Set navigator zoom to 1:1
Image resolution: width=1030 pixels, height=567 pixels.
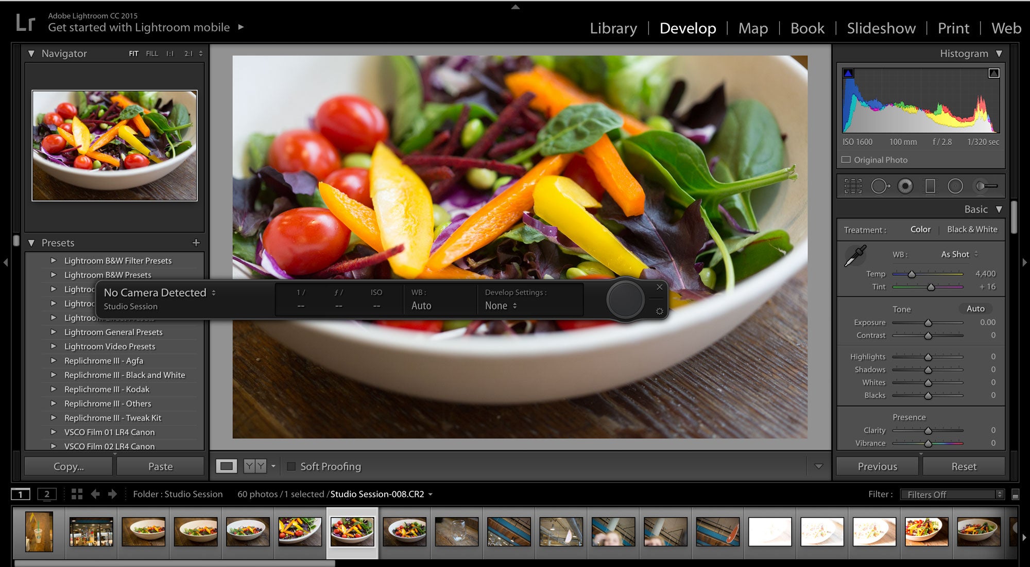pos(170,54)
